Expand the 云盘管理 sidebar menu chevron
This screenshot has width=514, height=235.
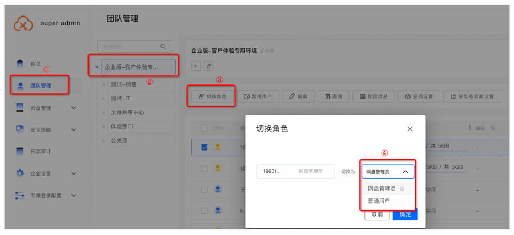click(x=74, y=108)
